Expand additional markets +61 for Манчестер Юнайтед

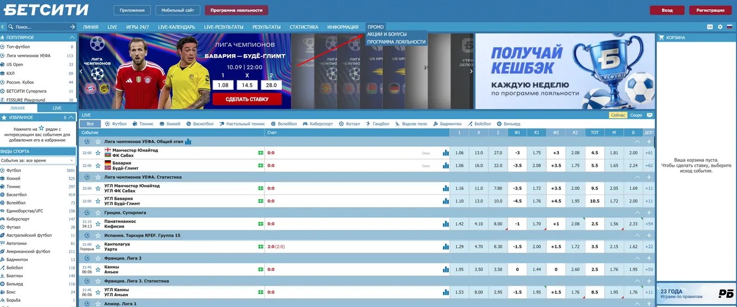pyautogui.click(x=649, y=153)
